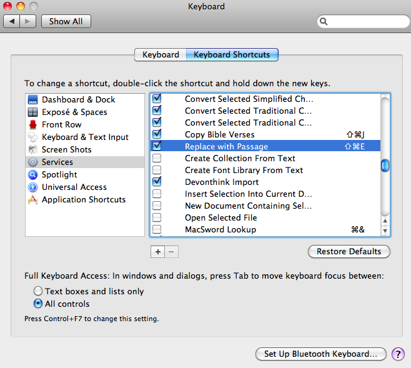
Task: Click the Exposé & Spaces grid icon
Action: (32, 112)
